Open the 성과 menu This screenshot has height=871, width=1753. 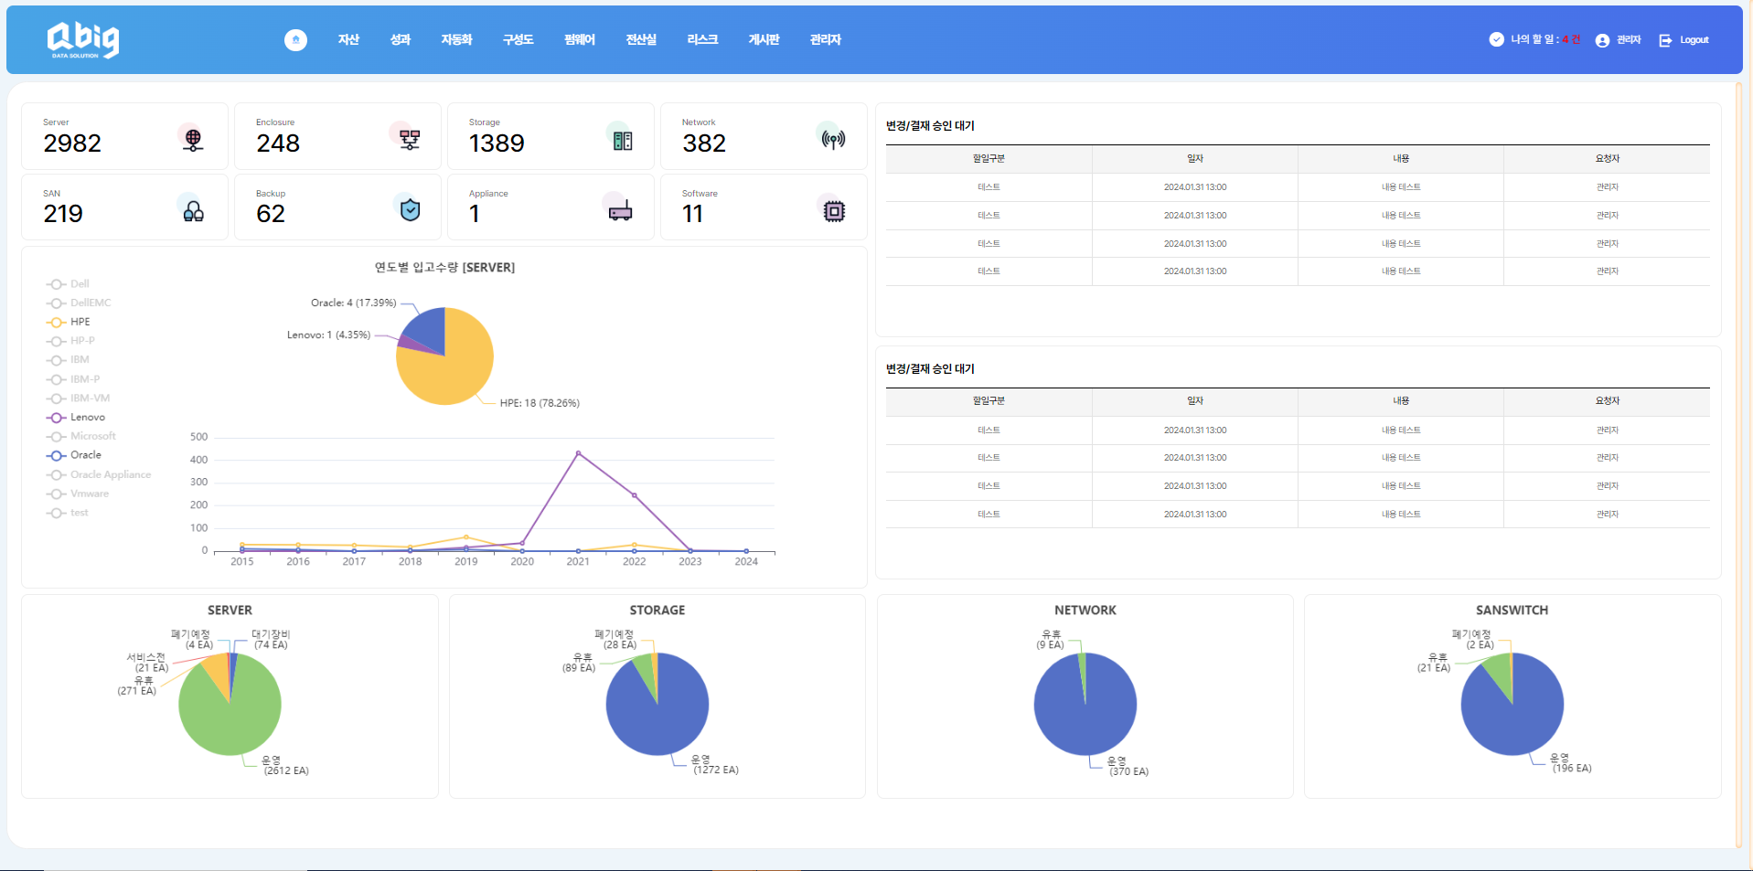[401, 39]
